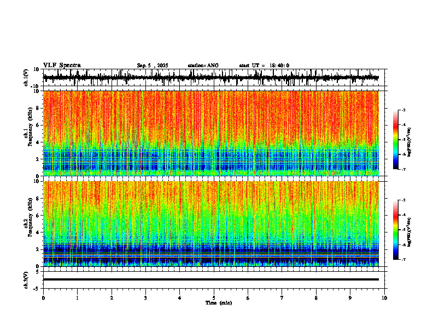Click time axis tick label '10'
Image resolution: width=433 pixels, height=334 pixels.
[384, 298]
